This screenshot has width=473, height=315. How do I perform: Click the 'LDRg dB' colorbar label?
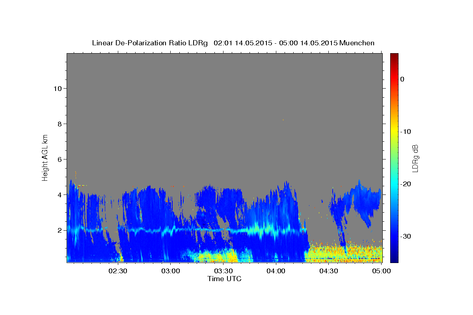point(415,158)
